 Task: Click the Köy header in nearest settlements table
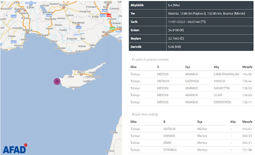pos(216,67)
